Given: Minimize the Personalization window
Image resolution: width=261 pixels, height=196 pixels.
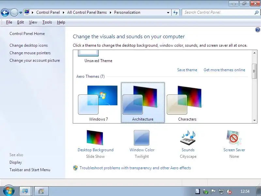Looking at the screenshot, I should (234, 4).
